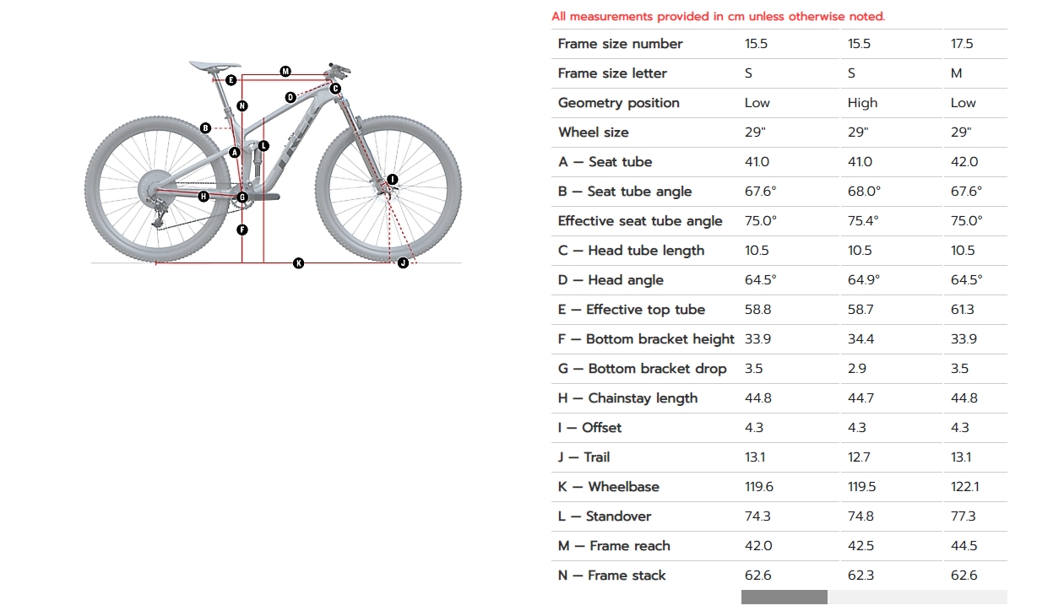Click the M frame reach marker on diagram
Viewport: 1037px width, 611px height.
click(285, 72)
